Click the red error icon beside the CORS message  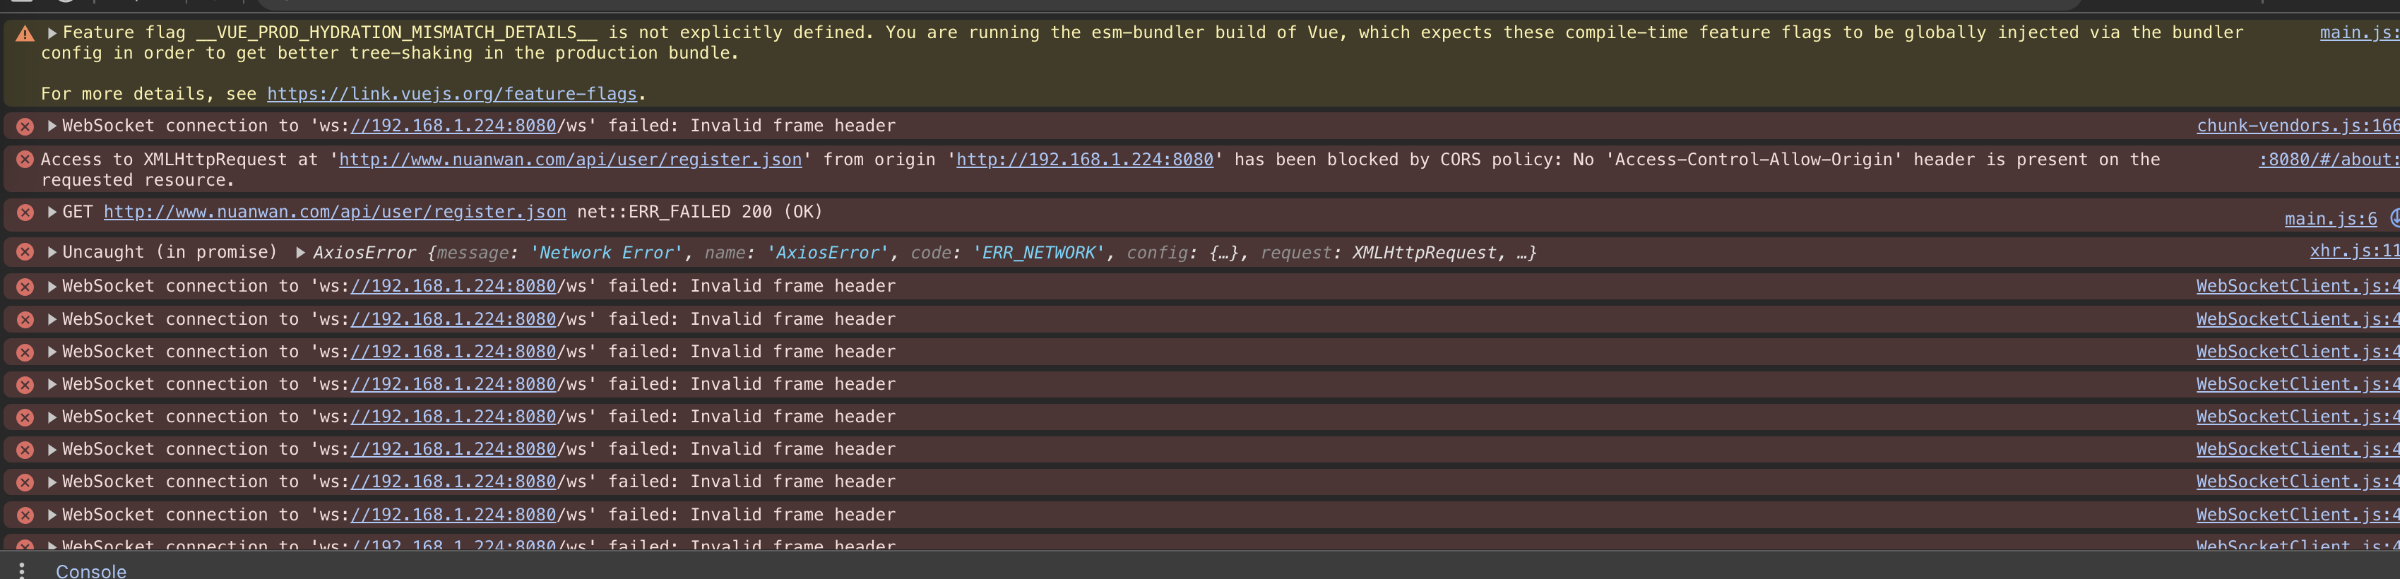pyautogui.click(x=25, y=159)
